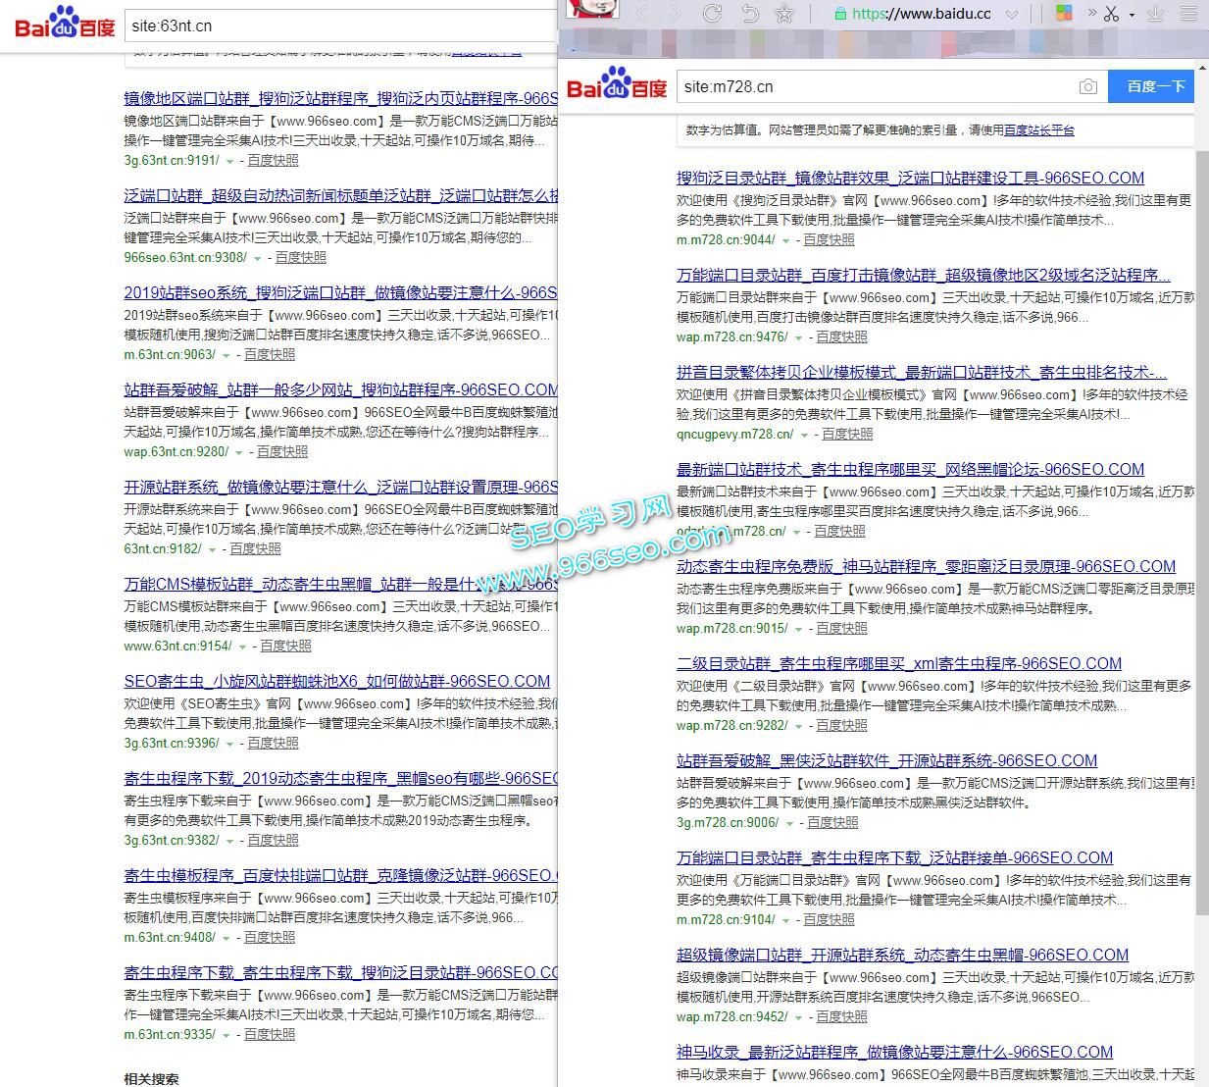
Task: Open the 百度站长平台 link in right window
Action: (1038, 129)
